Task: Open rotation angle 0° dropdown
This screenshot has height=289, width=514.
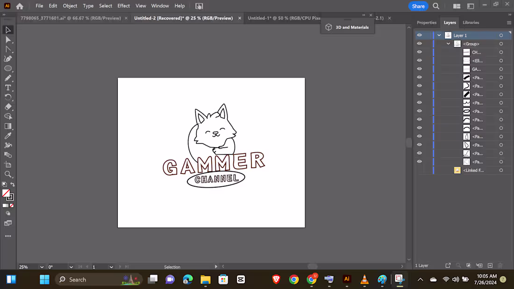Action: [x=71, y=267]
